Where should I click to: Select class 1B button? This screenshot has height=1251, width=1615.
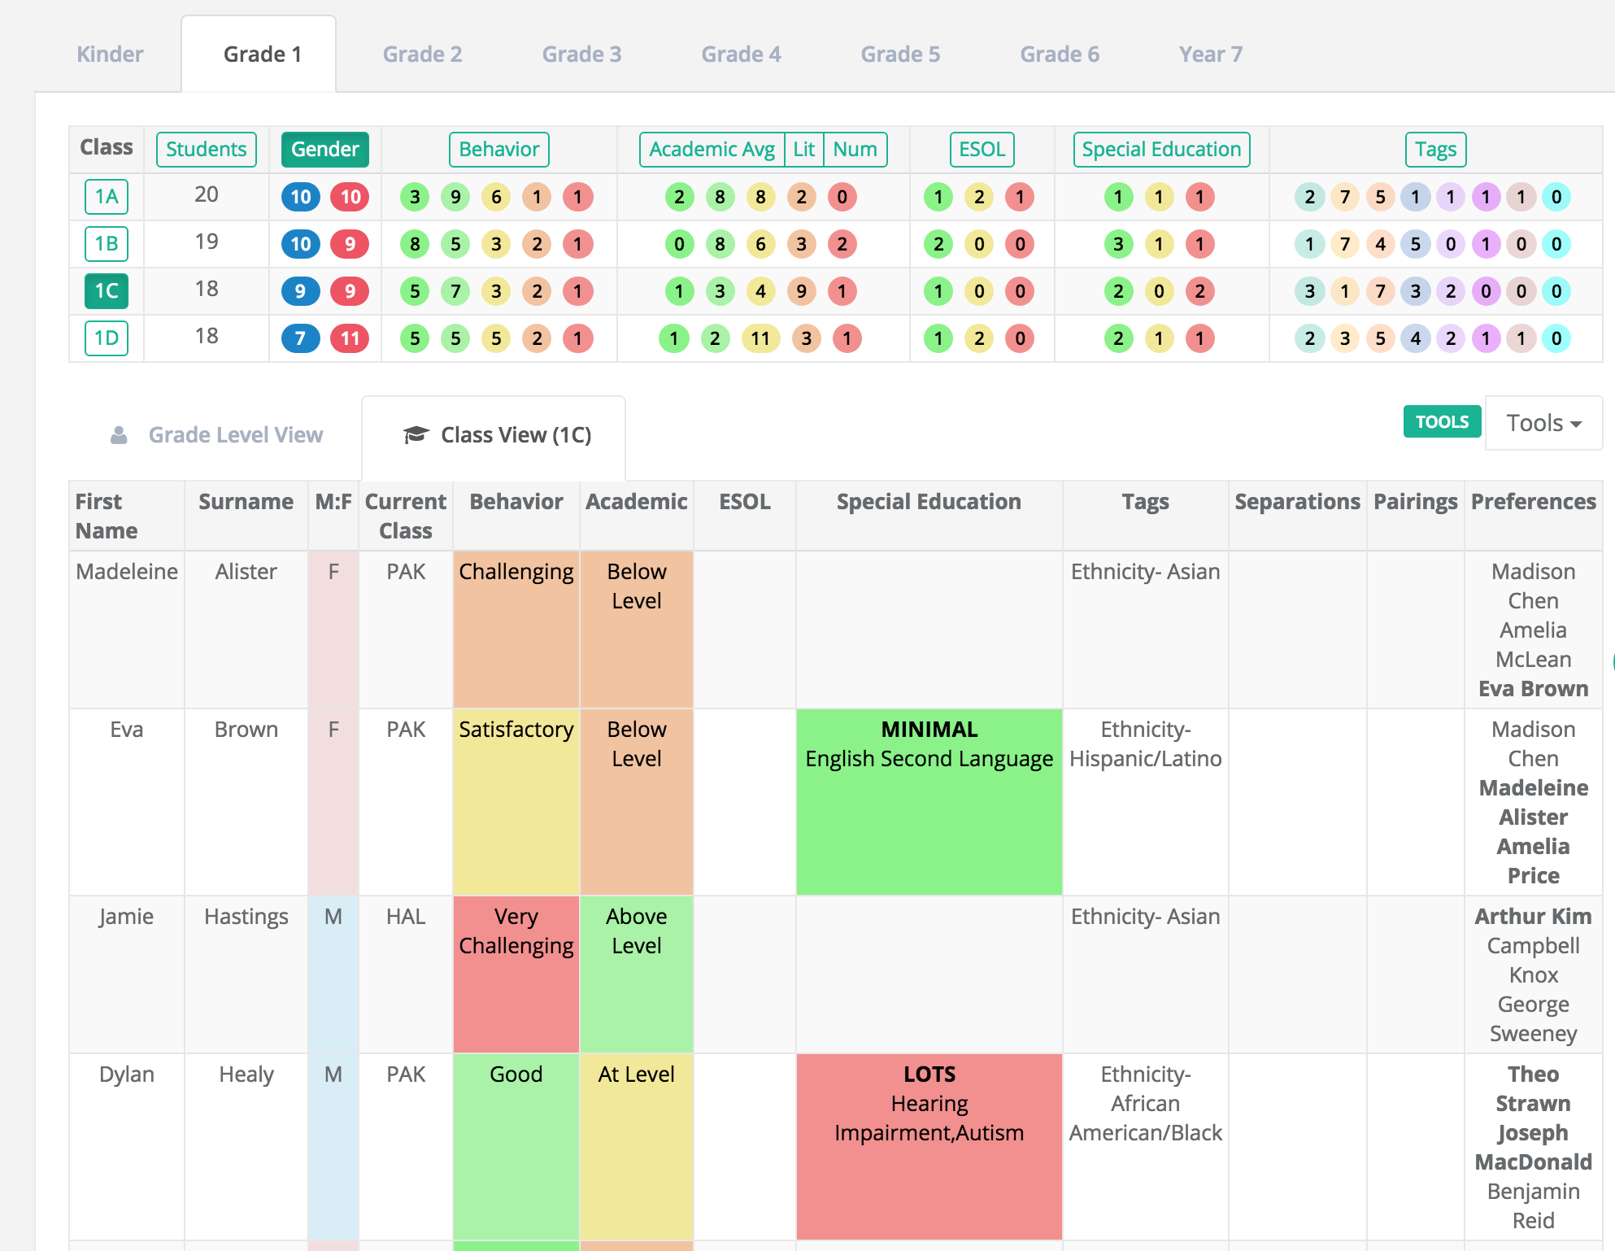[x=107, y=244]
